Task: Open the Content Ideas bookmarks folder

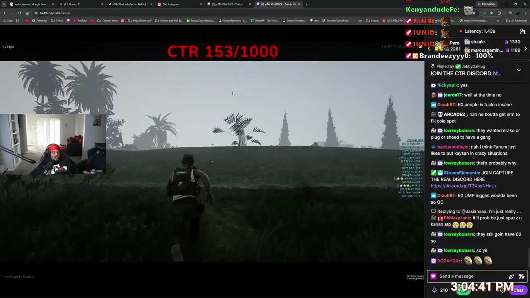Action: (x=108, y=21)
